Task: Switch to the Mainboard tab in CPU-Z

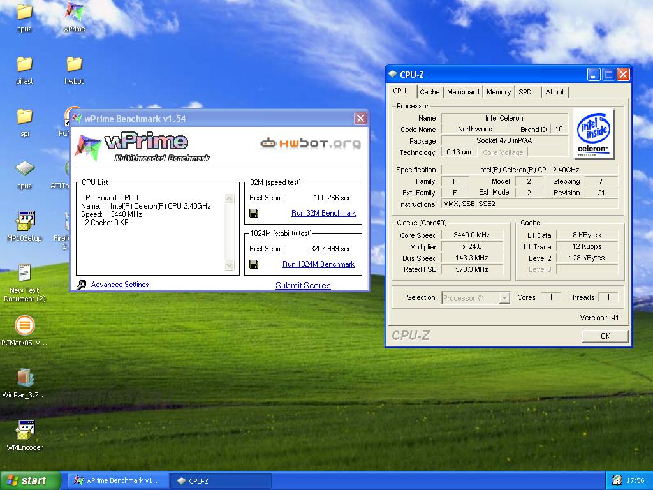Action: pyautogui.click(x=463, y=92)
